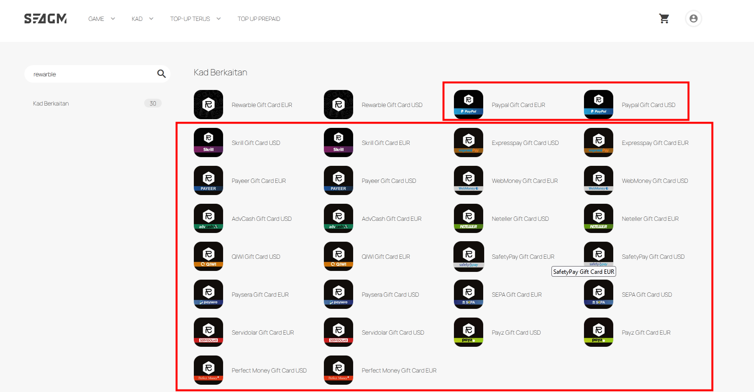Open the WebMoney Gift Card USD icon

point(599,180)
